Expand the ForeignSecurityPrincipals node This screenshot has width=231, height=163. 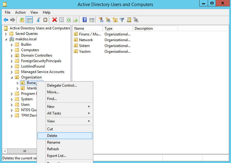12,61
